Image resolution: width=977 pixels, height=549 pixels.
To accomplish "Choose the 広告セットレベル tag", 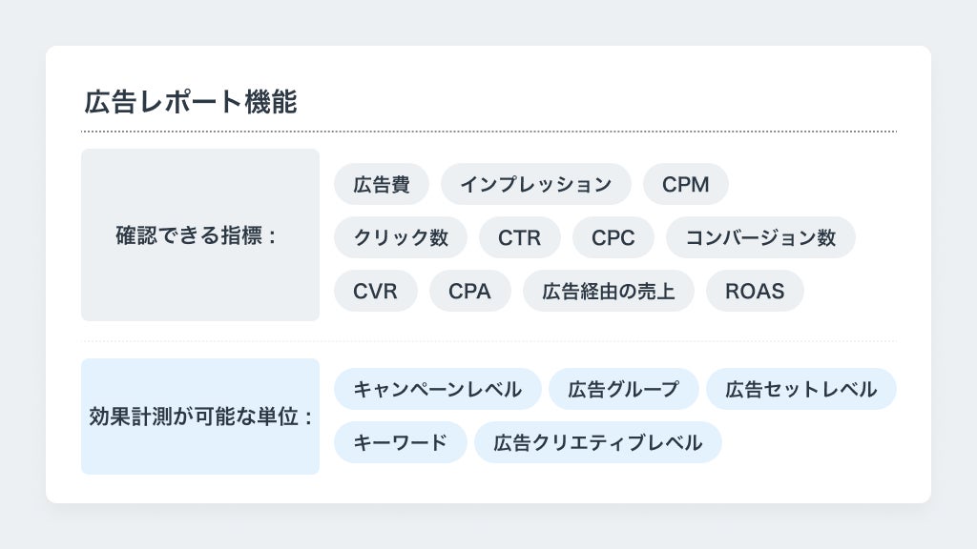I will [x=800, y=389].
